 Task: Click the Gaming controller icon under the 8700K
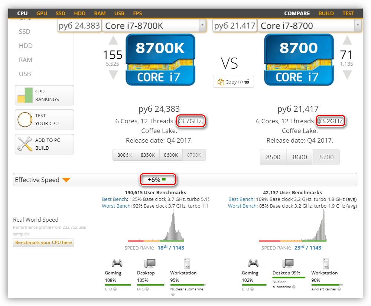click(x=117, y=263)
